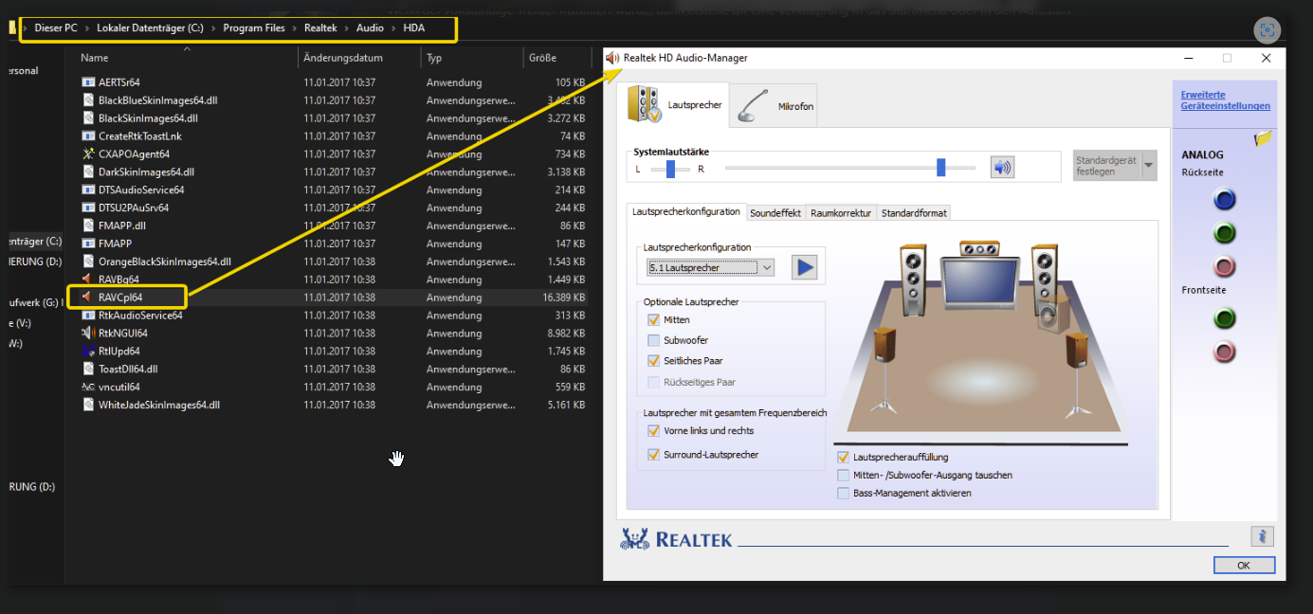Viewport: 1313px width, 614px height.
Task: Open the 5.1 Lautsprecher configuration dropdown
Action: click(x=710, y=268)
